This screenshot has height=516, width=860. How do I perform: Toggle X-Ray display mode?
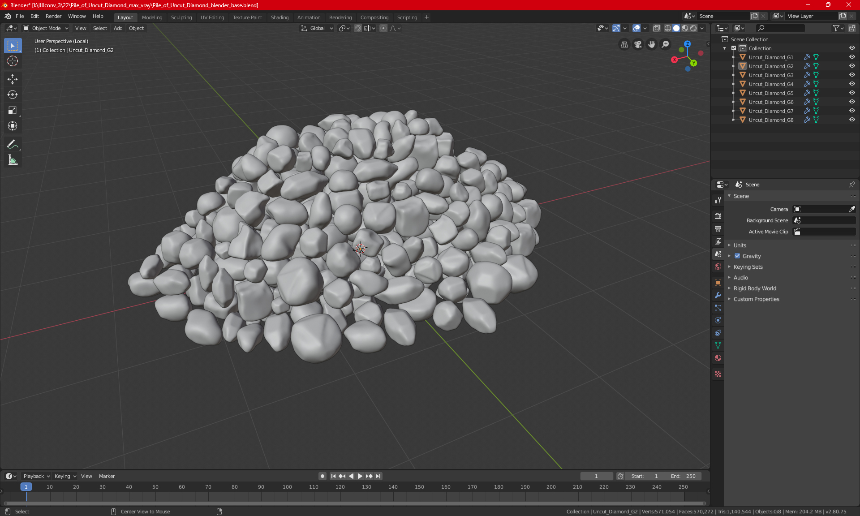(x=656, y=28)
